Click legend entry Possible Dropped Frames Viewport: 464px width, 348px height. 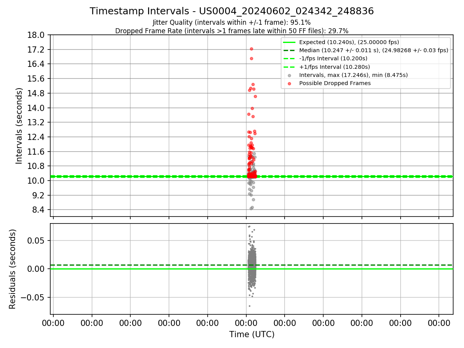pyautogui.click(x=335, y=83)
